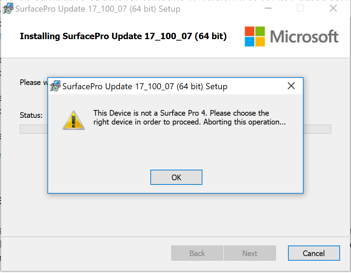
Task: Click OK in the warning dialog
Action: 176,177
